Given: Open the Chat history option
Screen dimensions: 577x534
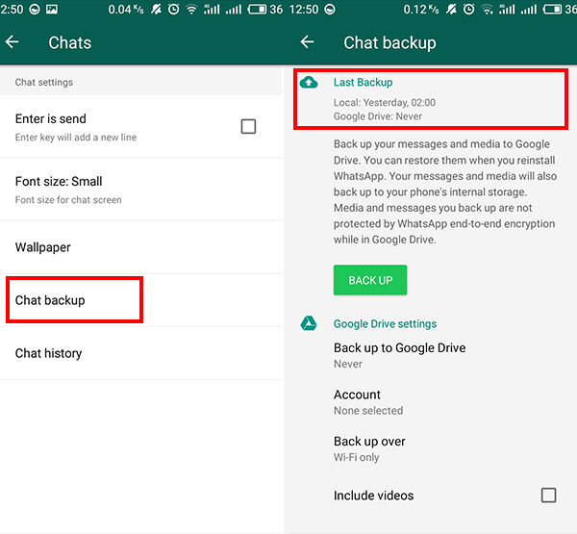Looking at the screenshot, I should [x=141, y=353].
